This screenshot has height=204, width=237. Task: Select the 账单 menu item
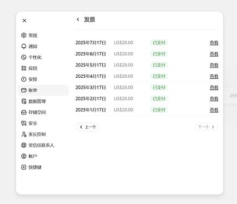point(43,90)
